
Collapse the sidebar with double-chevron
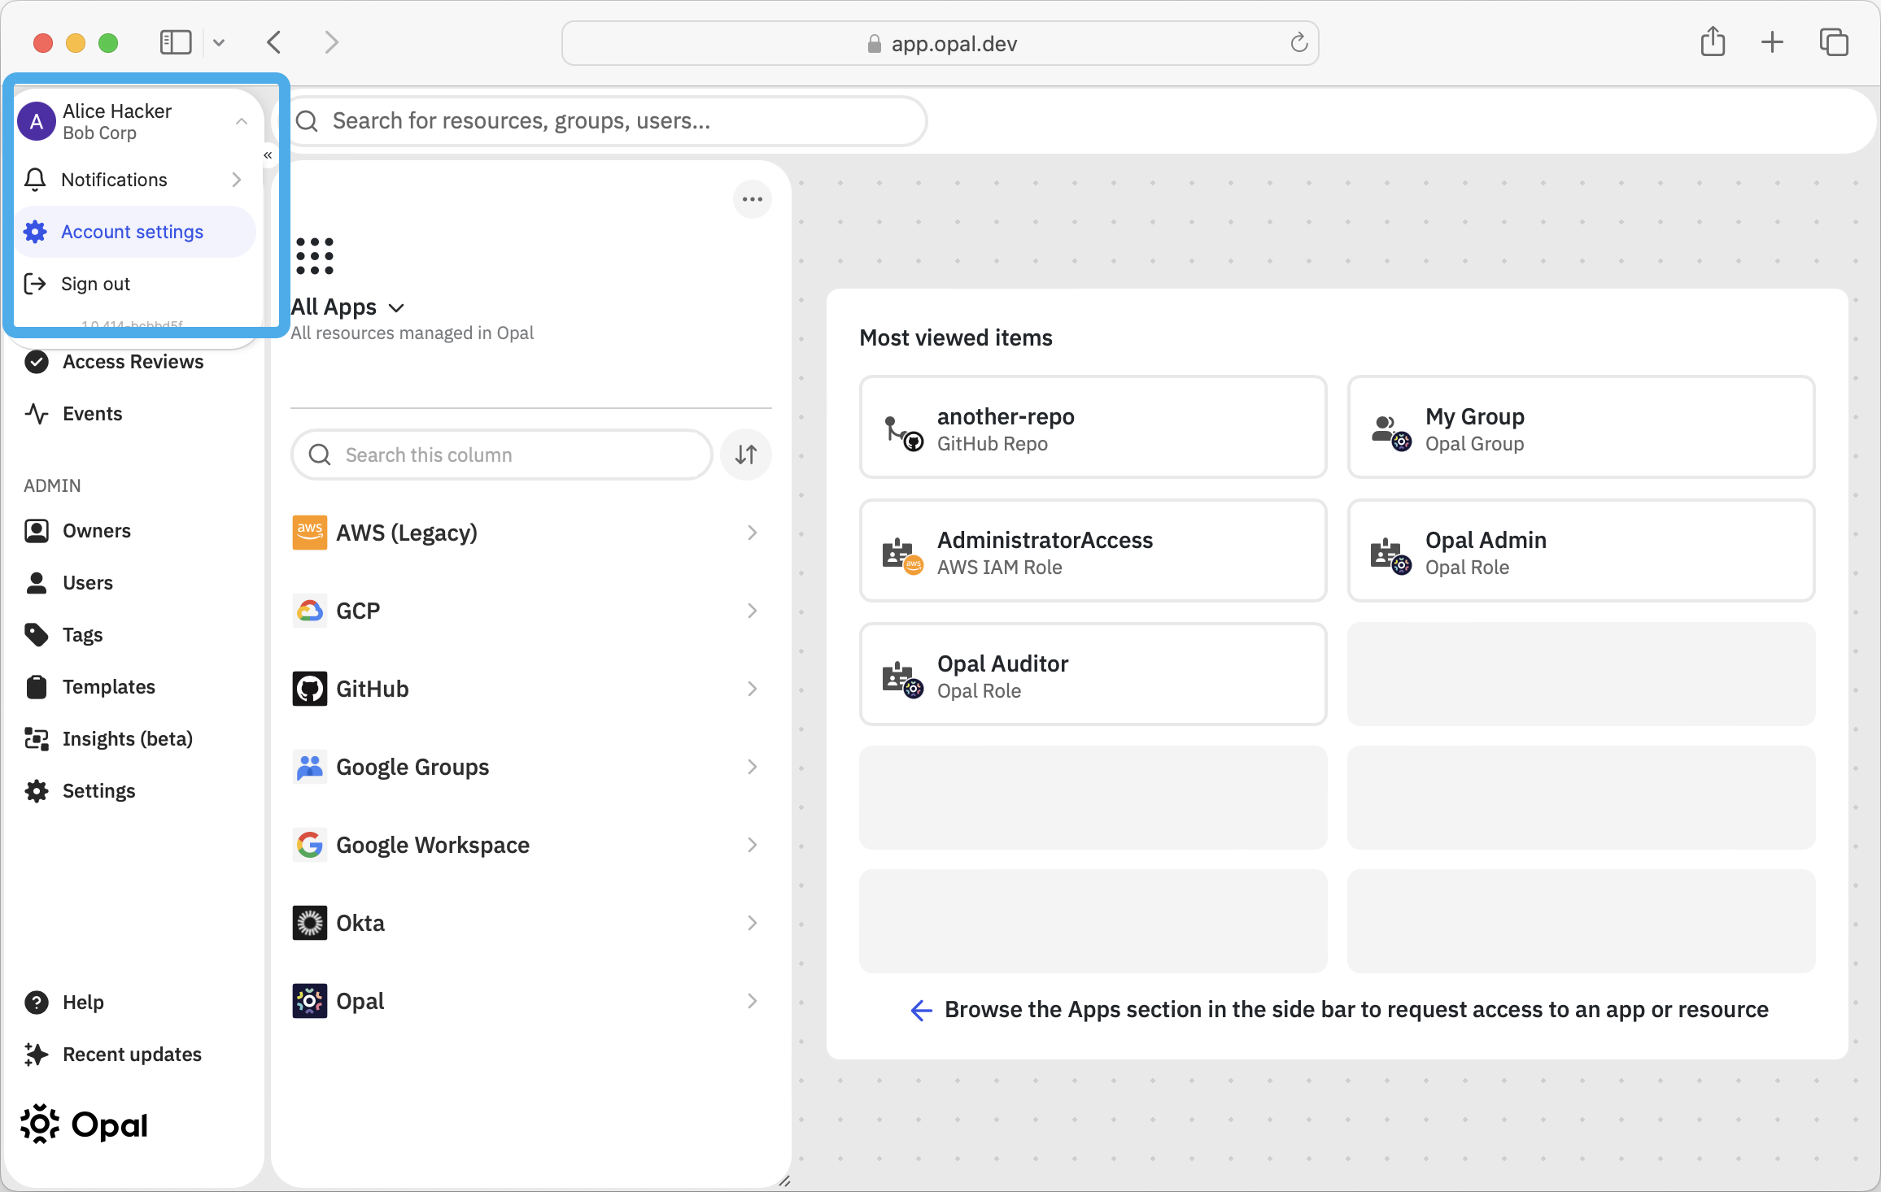click(x=268, y=155)
